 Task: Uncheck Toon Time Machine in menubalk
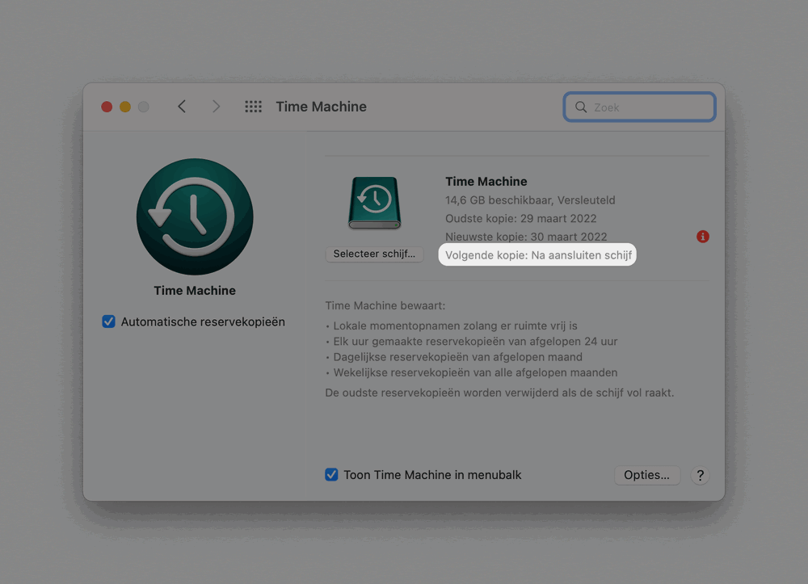(331, 475)
